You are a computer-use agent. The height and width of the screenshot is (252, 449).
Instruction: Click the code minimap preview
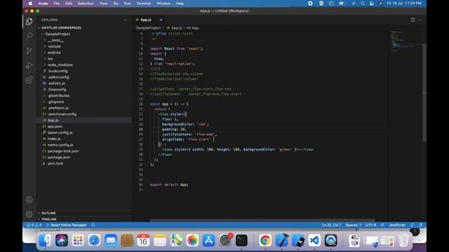[406, 41]
